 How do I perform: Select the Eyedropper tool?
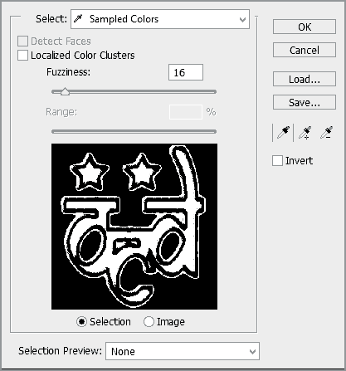pyautogui.click(x=283, y=133)
